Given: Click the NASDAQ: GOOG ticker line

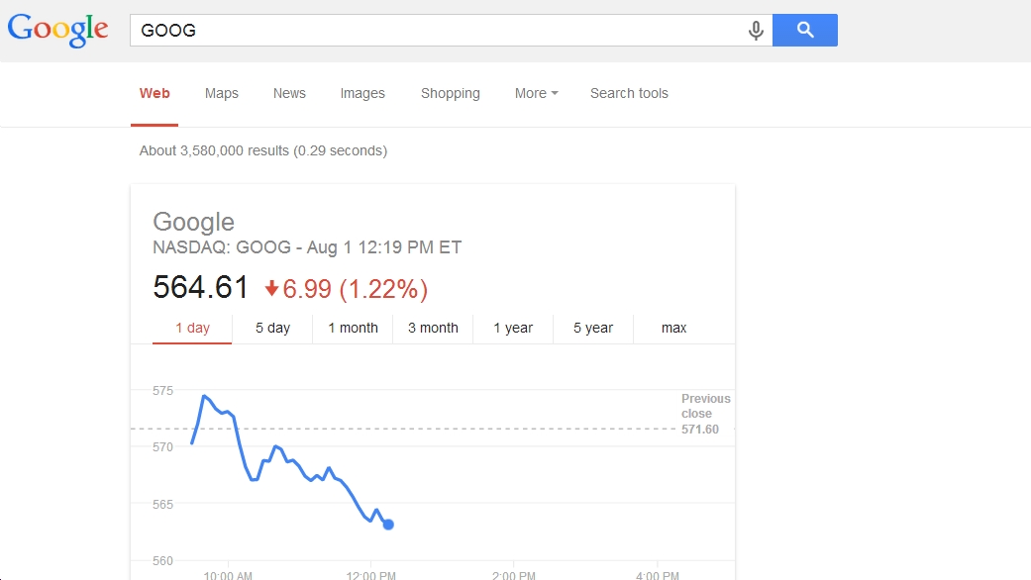Looking at the screenshot, I should point(307,247).
